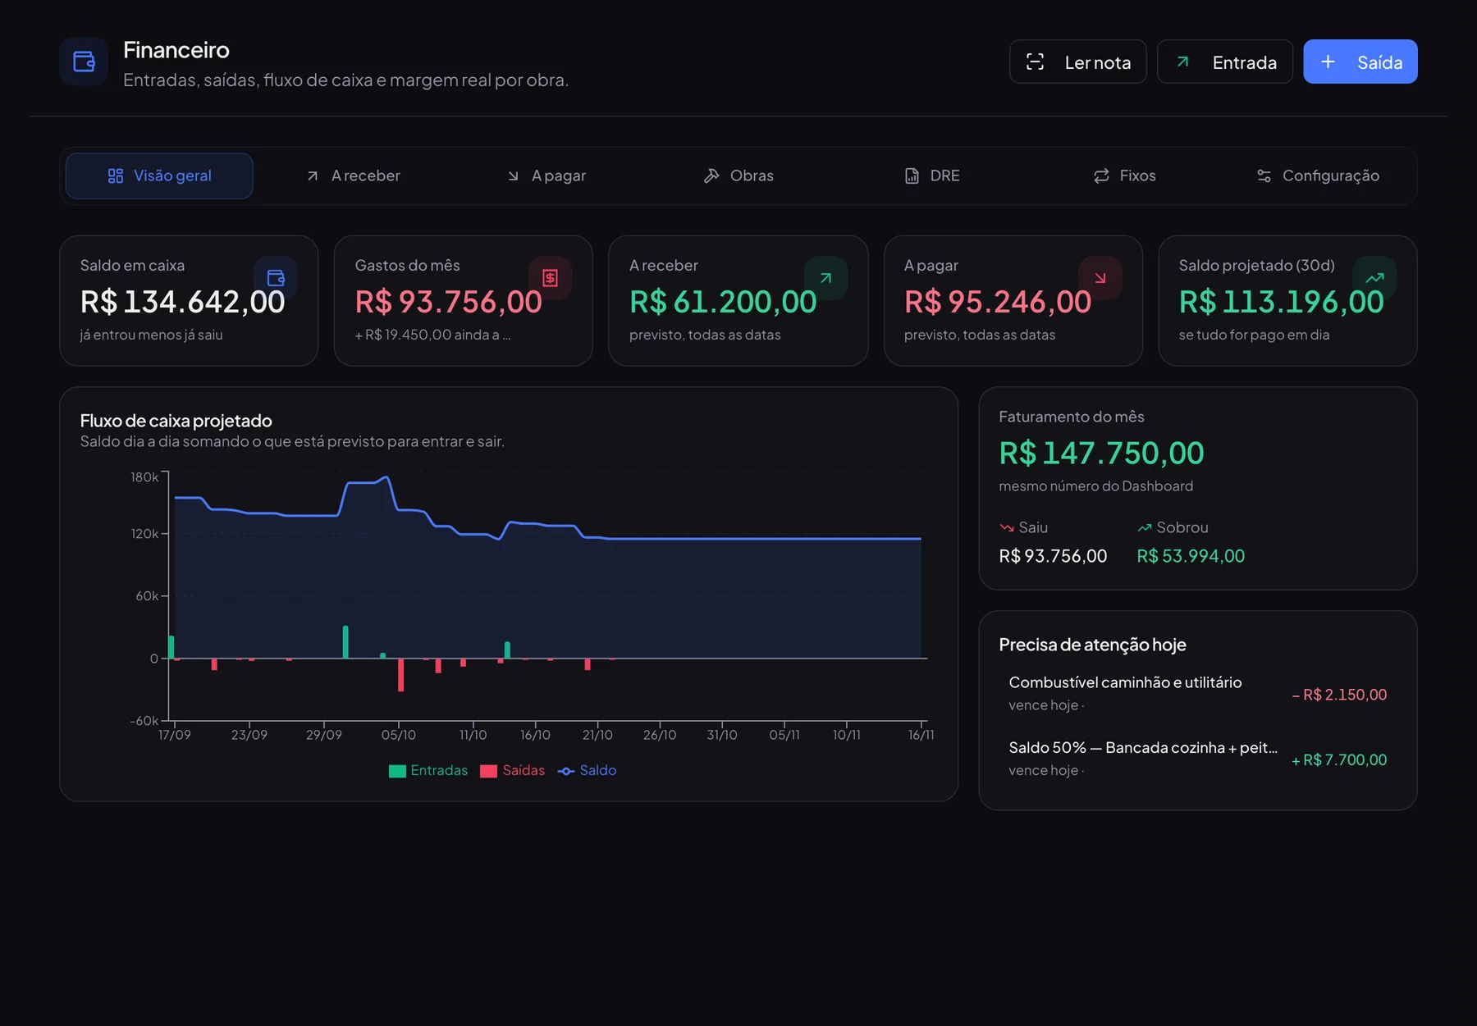The width and height of the screenshot is (1477, 1026).
Task: Click the R$ 61.200,00 A receber value
Action: 723,303
